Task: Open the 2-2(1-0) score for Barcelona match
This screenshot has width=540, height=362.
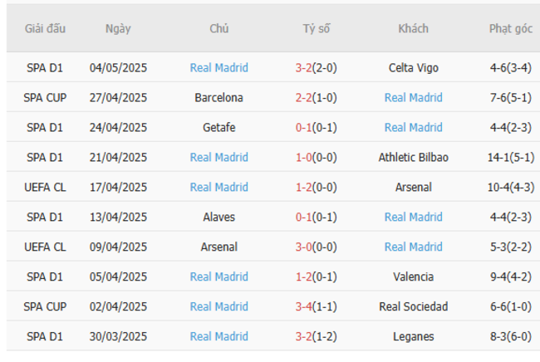Action: click(x=316, y=98)
